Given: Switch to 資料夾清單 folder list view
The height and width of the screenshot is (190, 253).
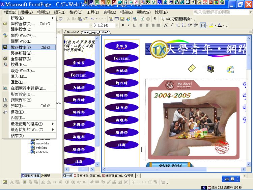Looking at the screenshot, I should [31, 176].
